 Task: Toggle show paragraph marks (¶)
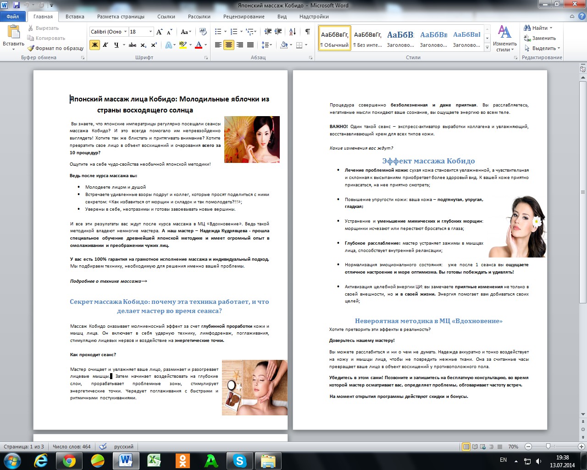tap(307, 32)
